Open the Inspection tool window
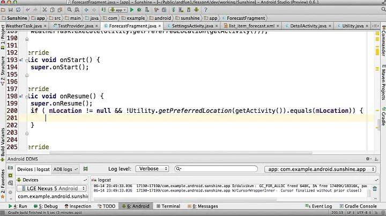Viewport: 386px width, 216px height. point(78,206)
